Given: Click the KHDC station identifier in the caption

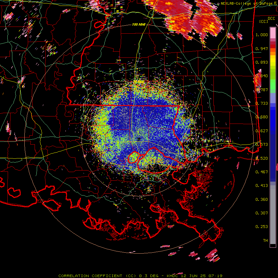Looking at the screenshot, I should point(173,276).
